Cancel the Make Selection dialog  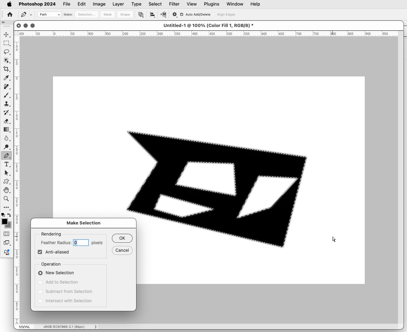click(x=122, y=250)
